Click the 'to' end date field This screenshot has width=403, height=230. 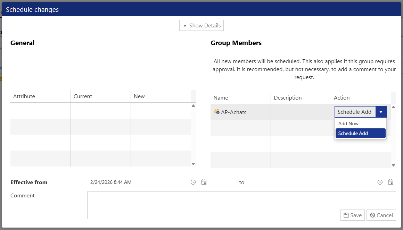coord(323,182)
